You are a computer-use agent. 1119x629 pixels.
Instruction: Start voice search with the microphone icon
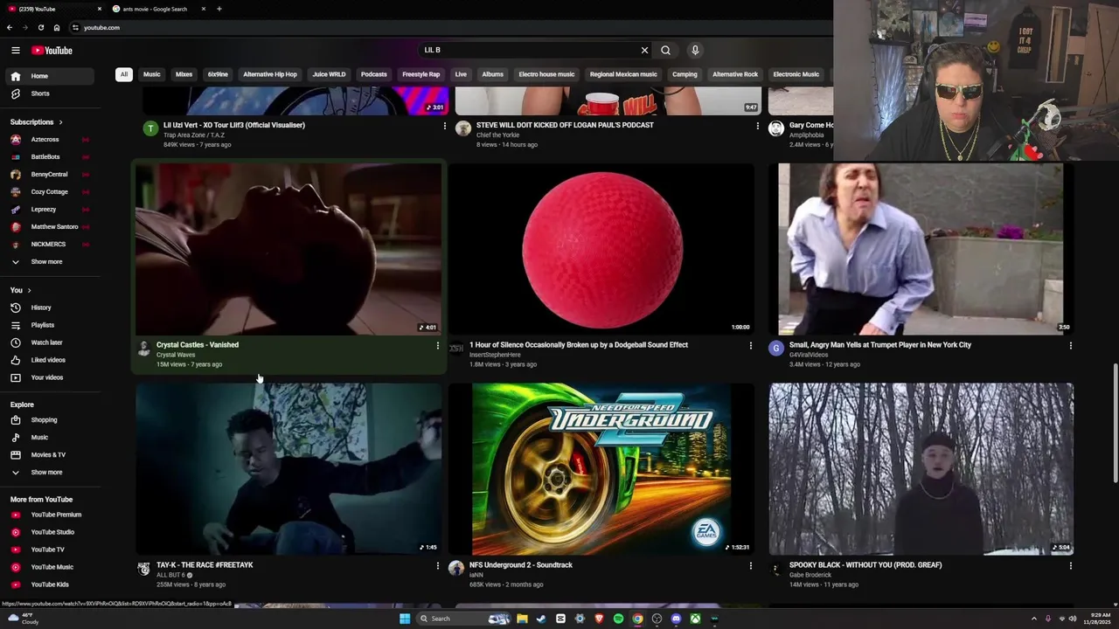click(695, 50)
